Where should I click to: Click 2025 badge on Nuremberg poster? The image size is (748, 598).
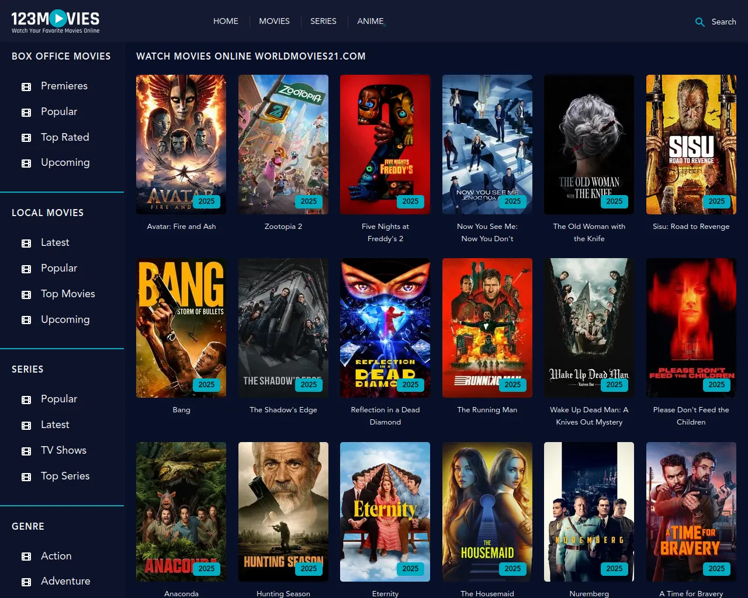(x=614, y=569)
